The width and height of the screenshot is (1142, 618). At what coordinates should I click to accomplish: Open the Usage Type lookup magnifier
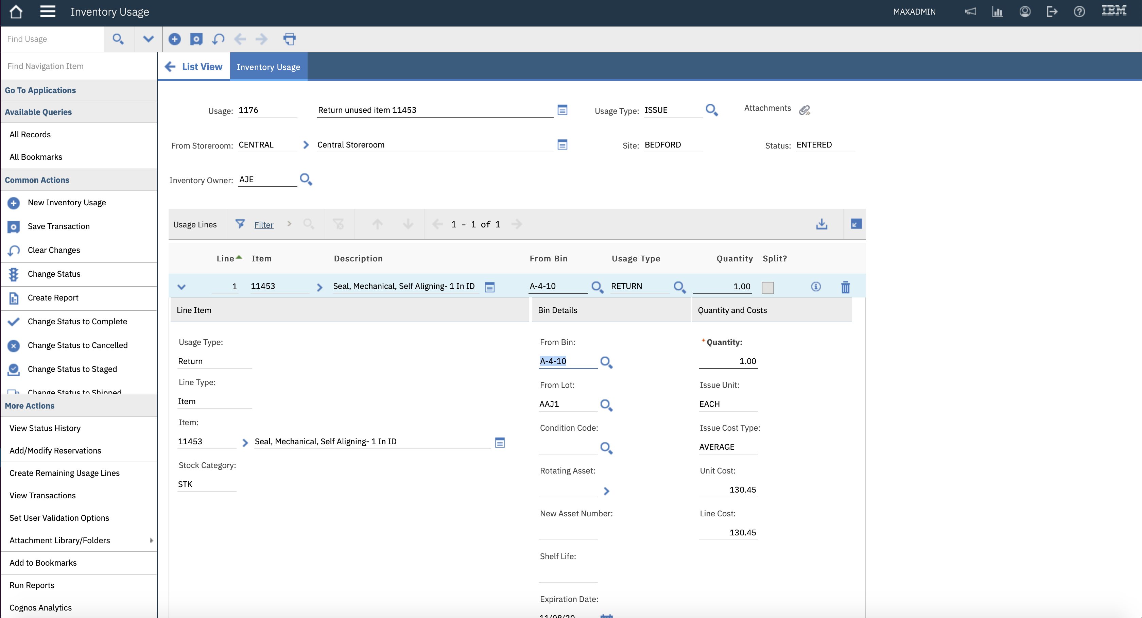coord(711,109)
